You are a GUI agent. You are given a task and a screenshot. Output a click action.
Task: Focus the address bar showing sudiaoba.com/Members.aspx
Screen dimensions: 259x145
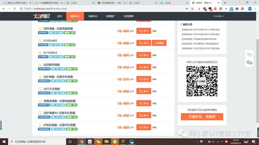[x=102, y=8]
